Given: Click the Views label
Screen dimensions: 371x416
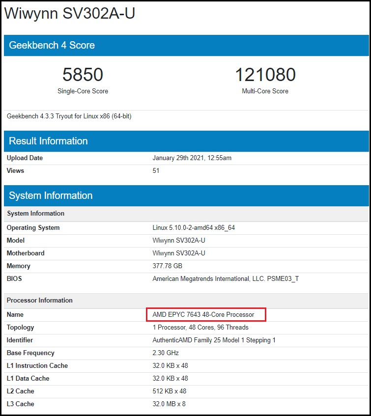Looking at the screenshot, I should pyautogui.click(x=15, y=170).
